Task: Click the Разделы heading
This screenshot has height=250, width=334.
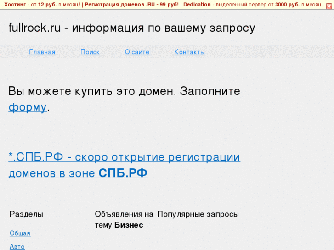Action: (x=26, y=214)
